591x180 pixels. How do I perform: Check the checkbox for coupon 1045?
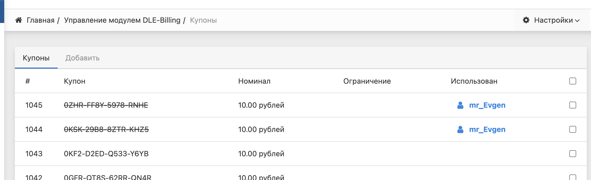click(572, 105)
